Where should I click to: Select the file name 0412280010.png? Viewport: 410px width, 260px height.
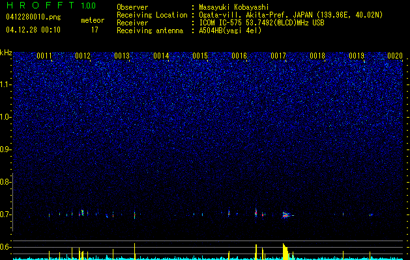[33, 17]
